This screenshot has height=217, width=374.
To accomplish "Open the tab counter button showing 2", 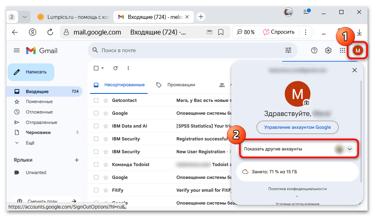I will click(12, 17).
